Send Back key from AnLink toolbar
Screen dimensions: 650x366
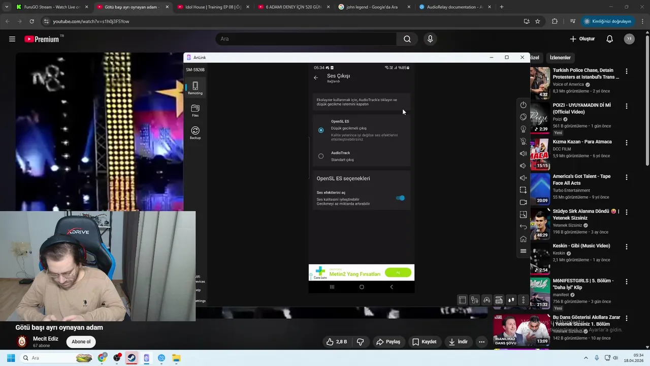tap(523, 227)
